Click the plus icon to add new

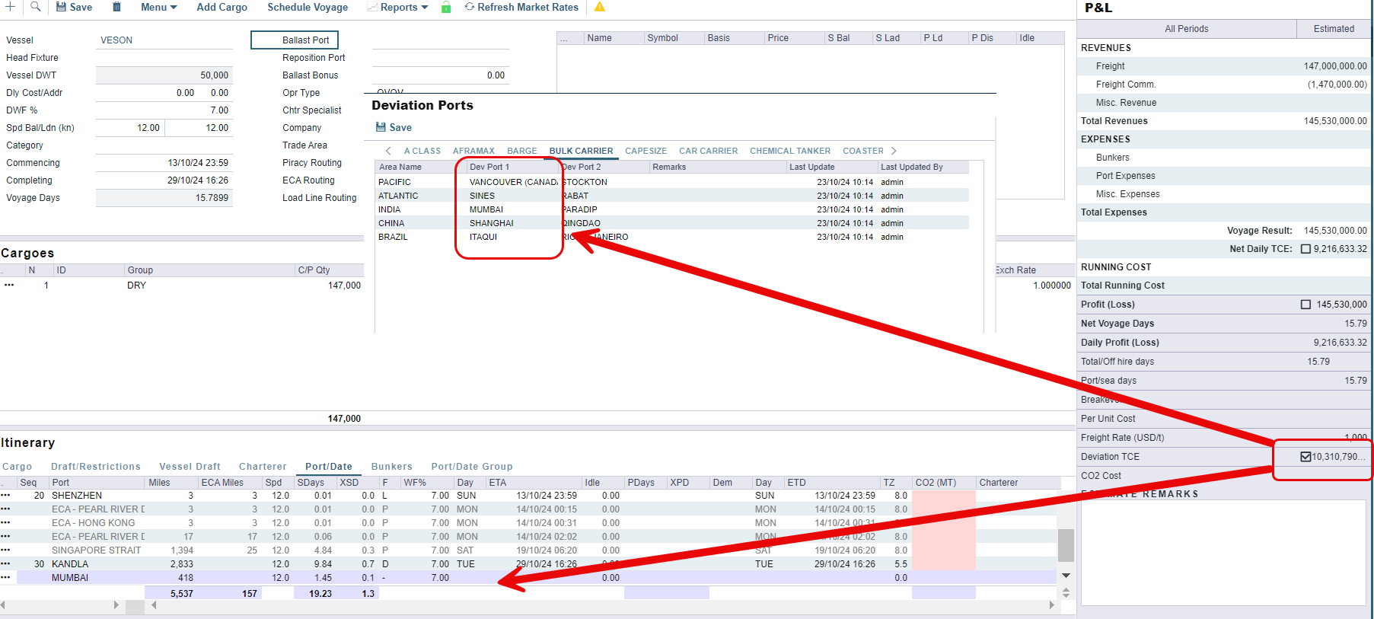pyautogui.click(x=11, y=7)
